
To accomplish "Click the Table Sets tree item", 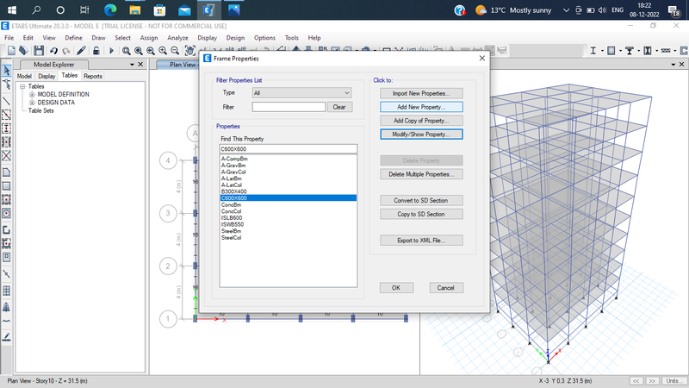I will click(x=40, y=111).
